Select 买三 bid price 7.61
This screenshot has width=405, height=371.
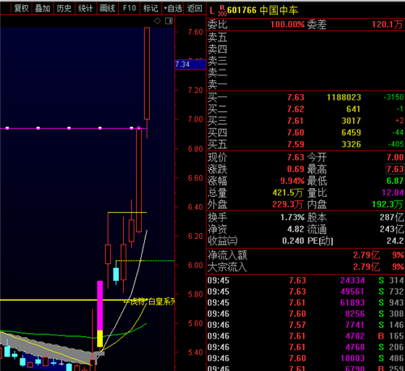(296, 121)
